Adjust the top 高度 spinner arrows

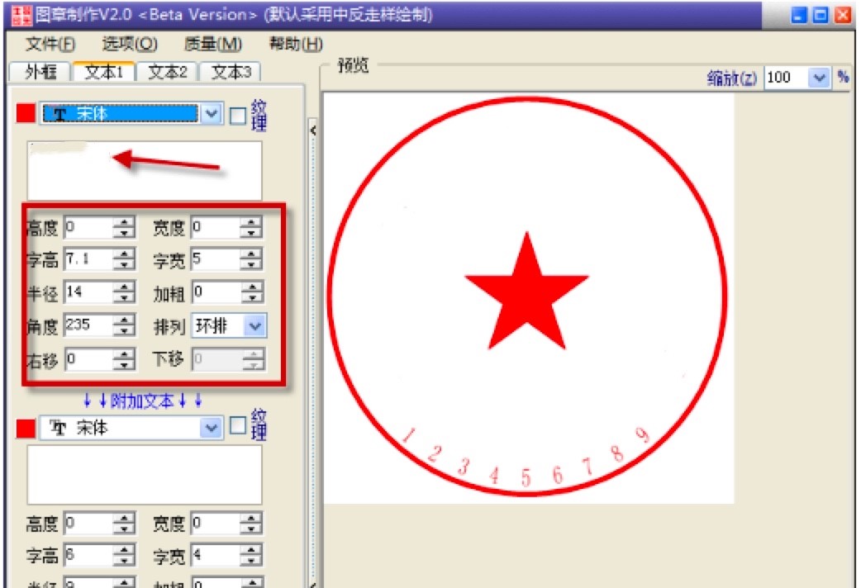coord(125,227)
